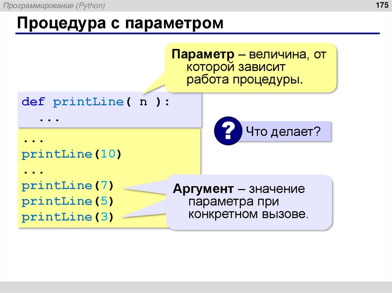Click the text 'параметра при'
The width and height of the screenshot is (392, 293).
click(234, 201)
